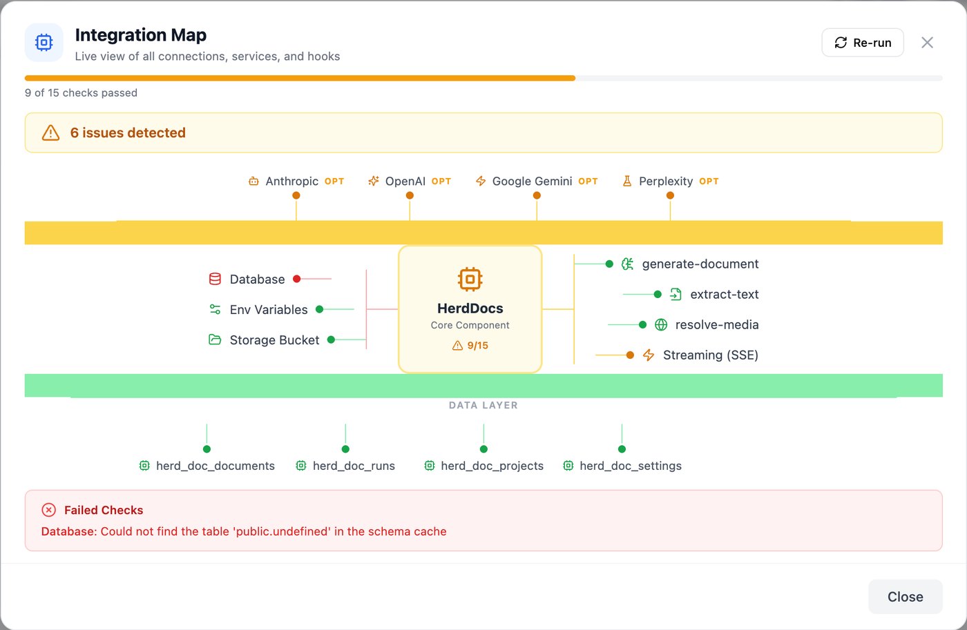The image size is (967, 630).
Task: Click the green Env Variables status dot
Action: tap(320, 309)
